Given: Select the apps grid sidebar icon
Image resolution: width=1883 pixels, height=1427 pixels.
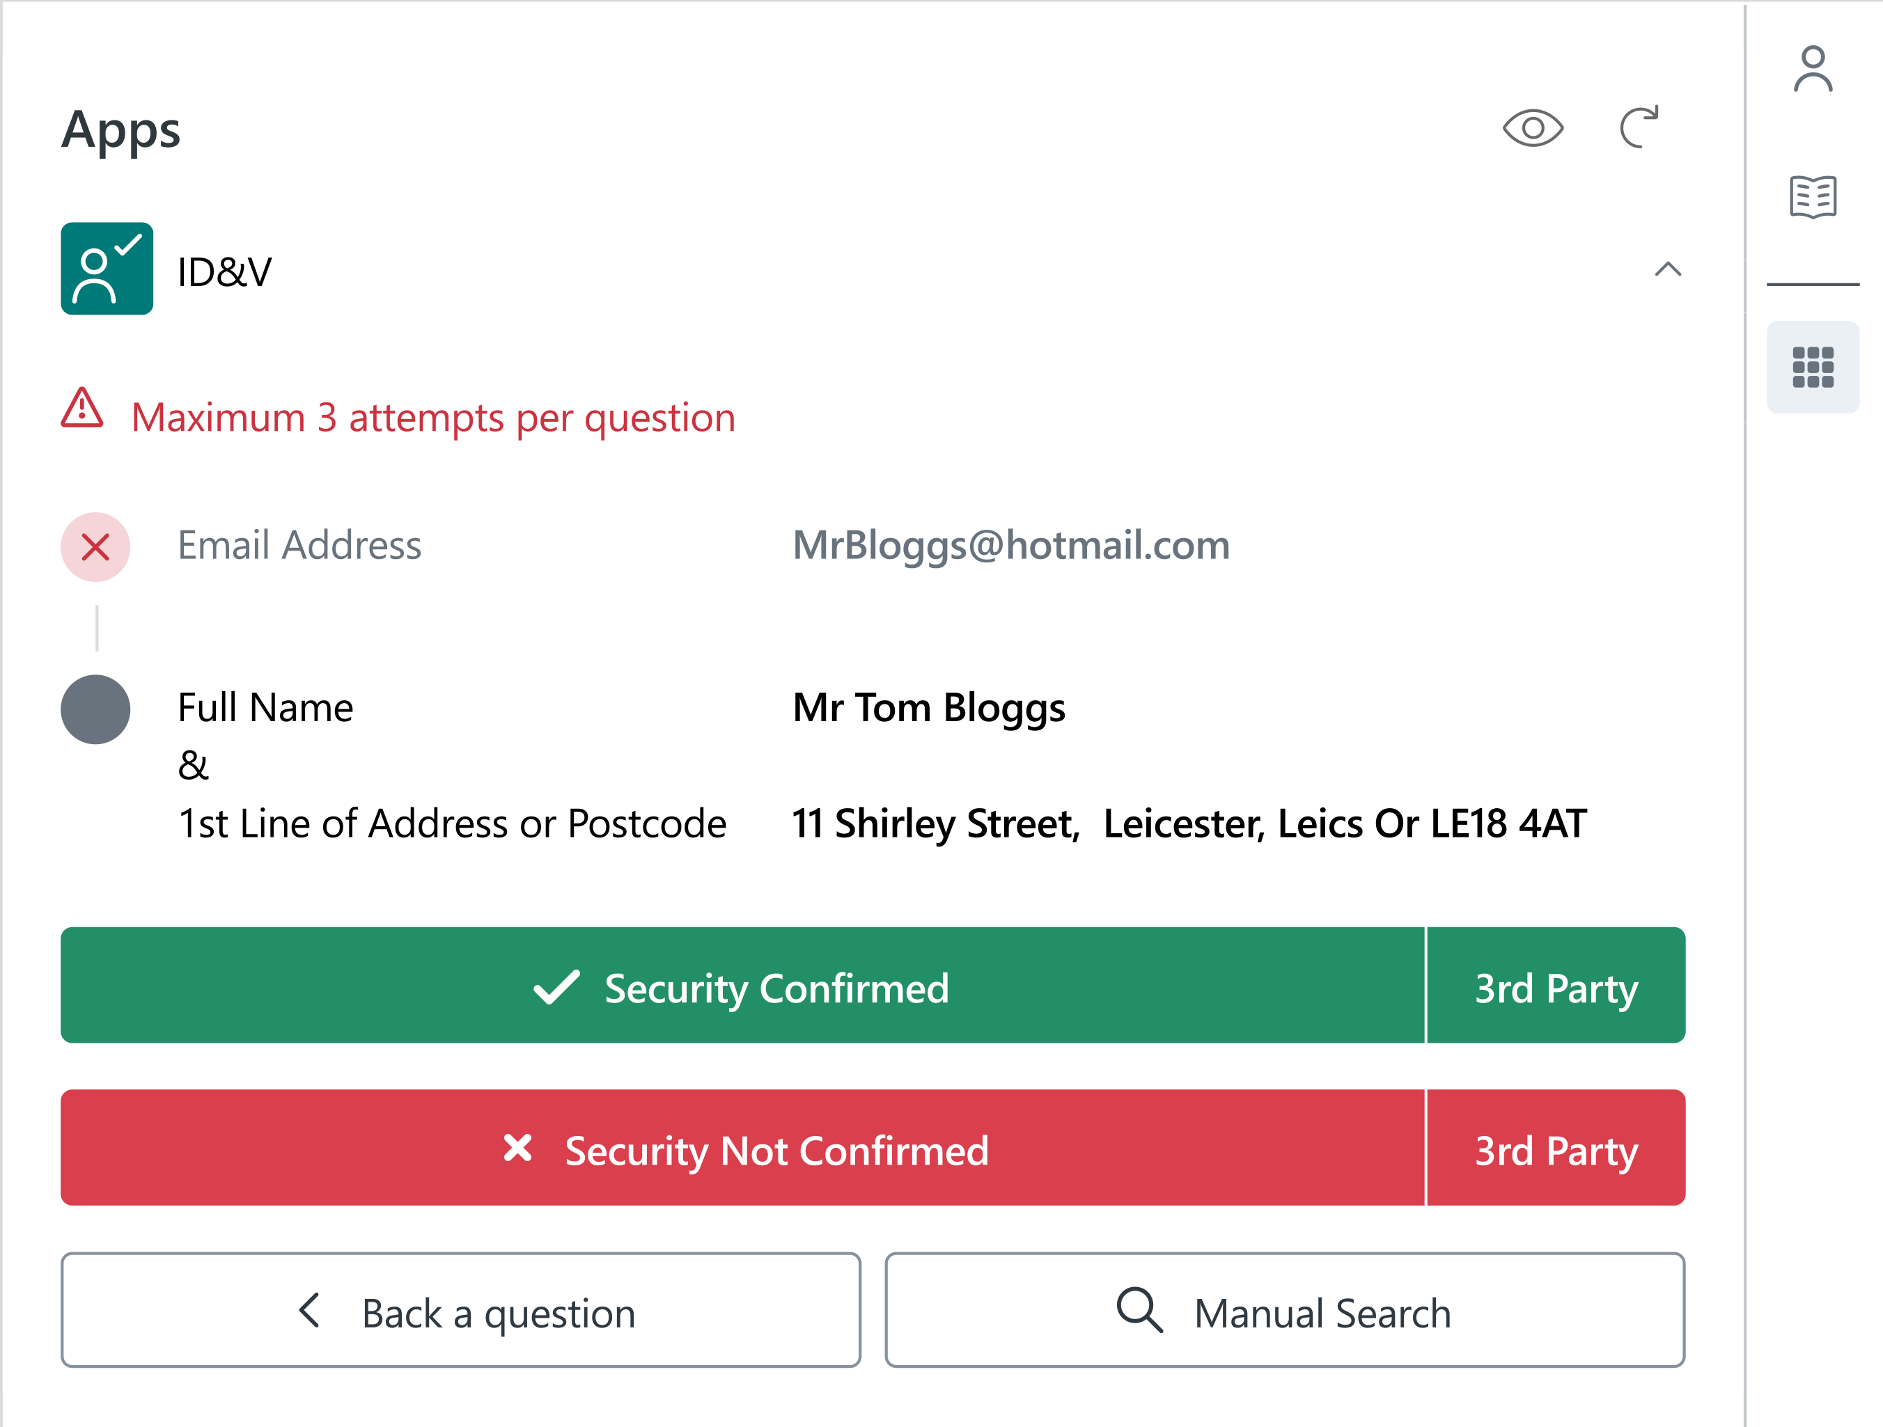Looking at the screenshot, I should [x=1813, y=367].
